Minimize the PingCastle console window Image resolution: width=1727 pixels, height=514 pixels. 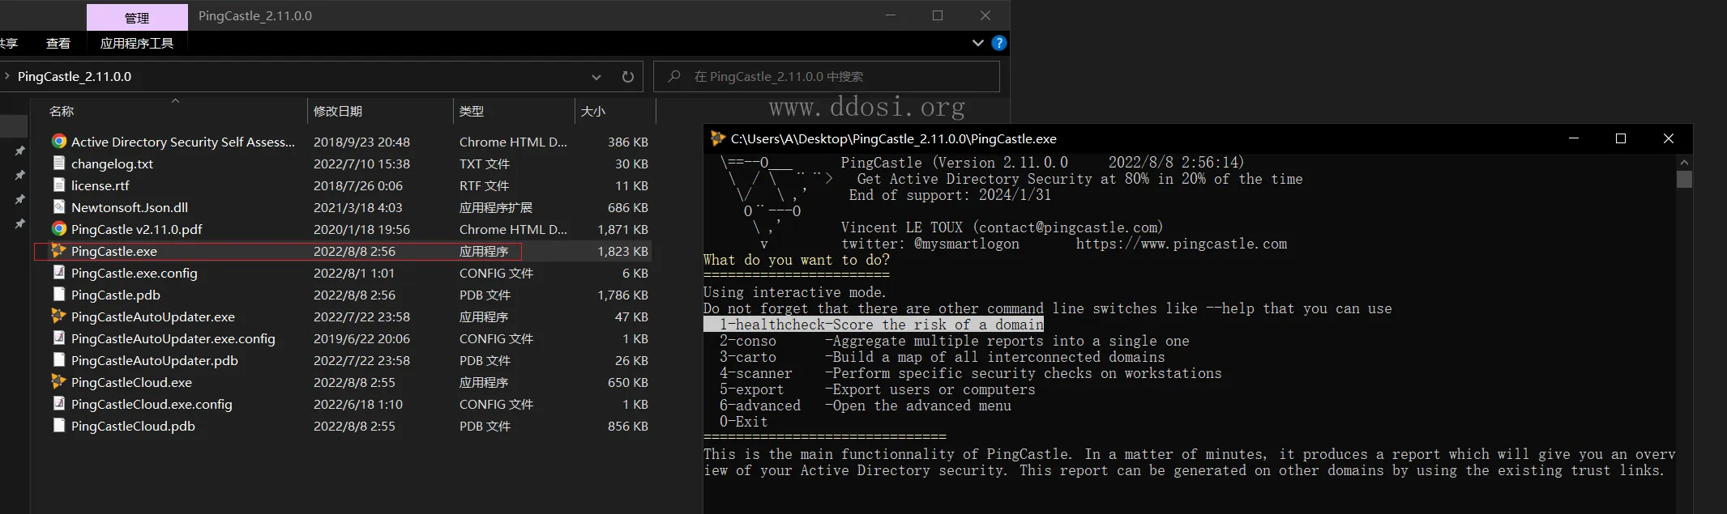[1574, 138]
